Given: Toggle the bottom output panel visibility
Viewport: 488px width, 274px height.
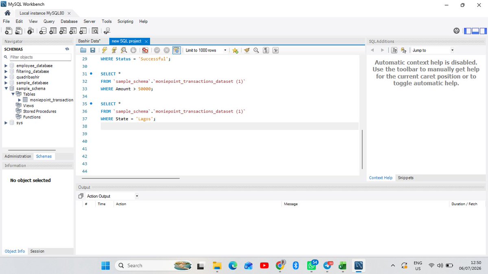Looking at the screenshot, I should pyautogui.click(x=475, y=31).
